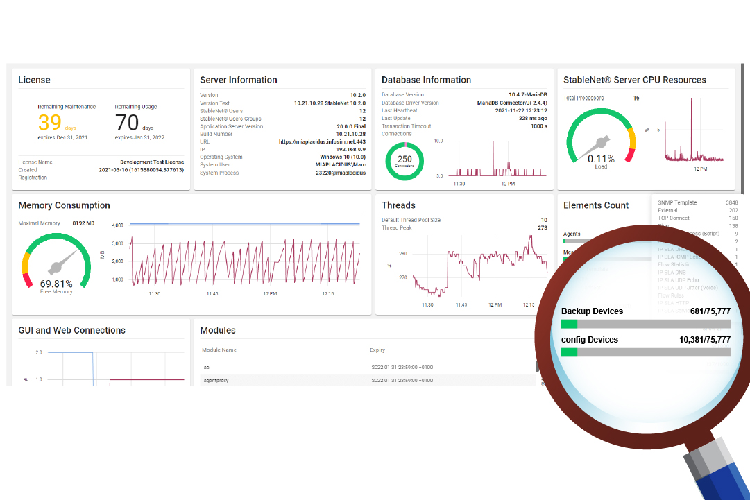The height and width of the screenshot is (500, 750).
Task: Click the 'GUI and Web Connections' heading
Action: [x=71, y=330]
